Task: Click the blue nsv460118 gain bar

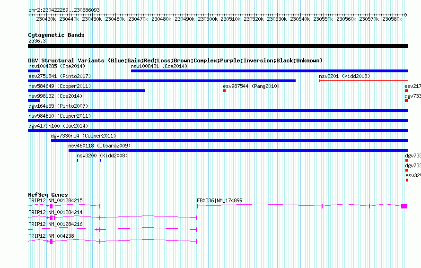Action: click(238, 150)
